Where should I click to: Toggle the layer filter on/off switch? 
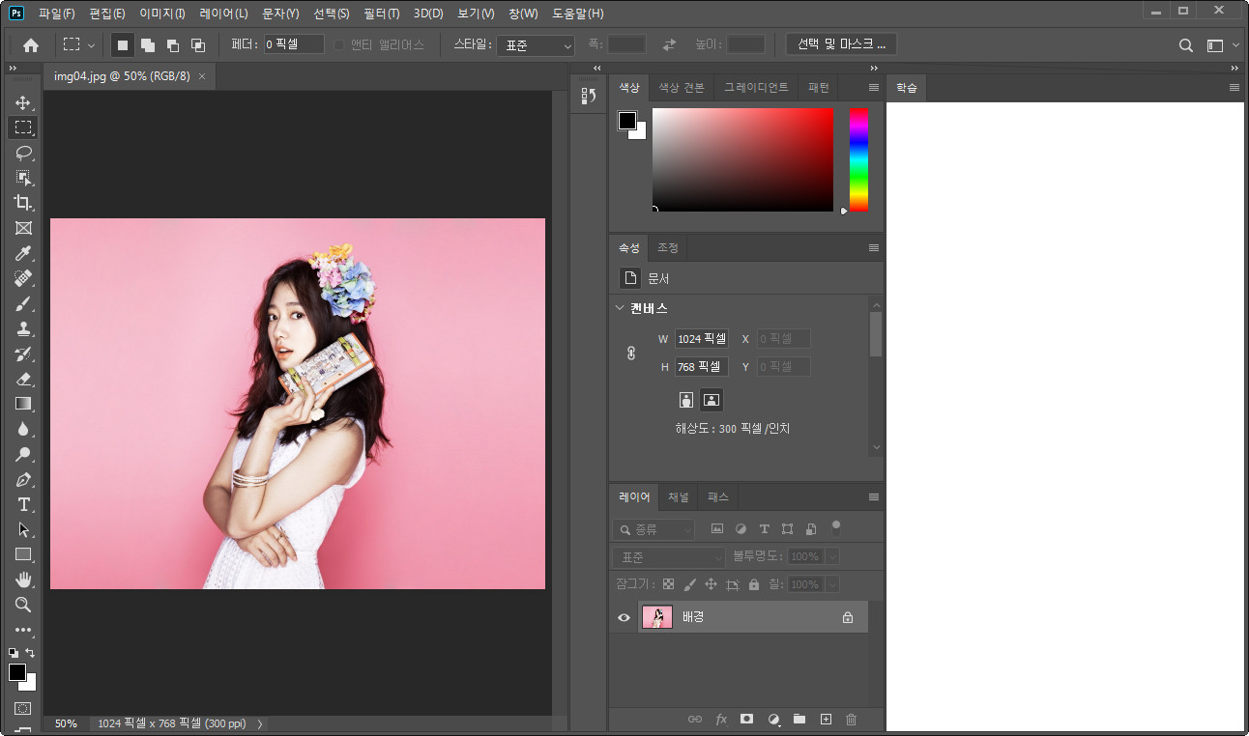coord(836,527)
